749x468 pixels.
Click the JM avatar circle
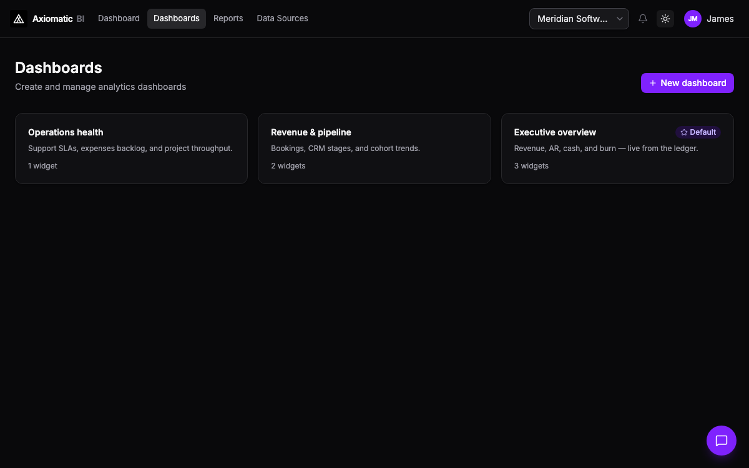tap(692, 19)
